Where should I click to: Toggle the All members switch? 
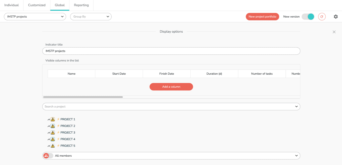48,156
